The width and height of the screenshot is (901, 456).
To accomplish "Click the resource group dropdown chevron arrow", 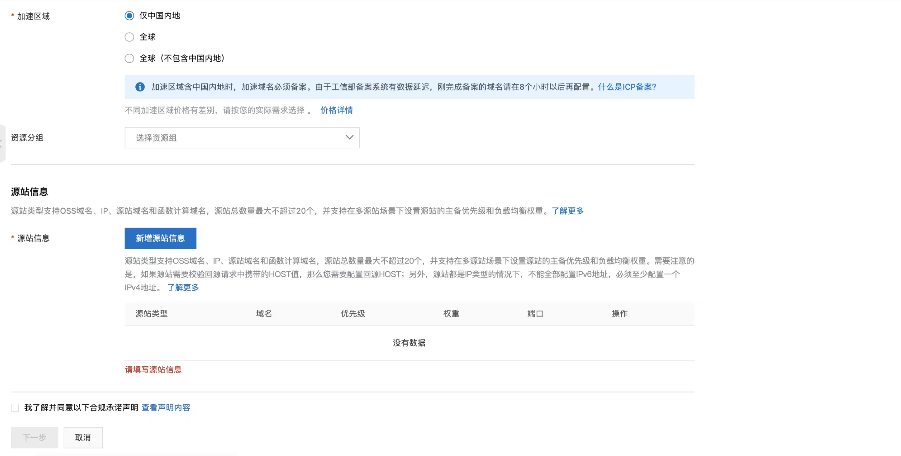I will [349, 138].
